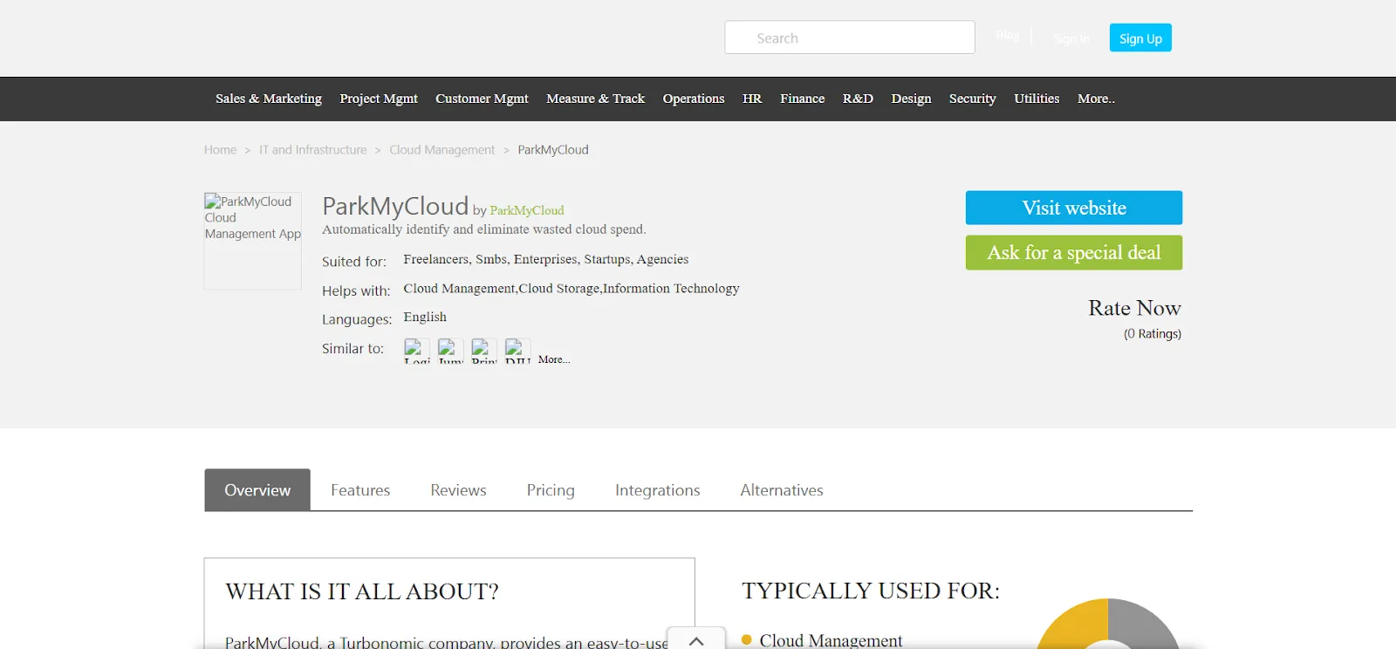Click the Sign Up button
1396x649 pixels.
pyautogui.click(x=1140, y=38)
